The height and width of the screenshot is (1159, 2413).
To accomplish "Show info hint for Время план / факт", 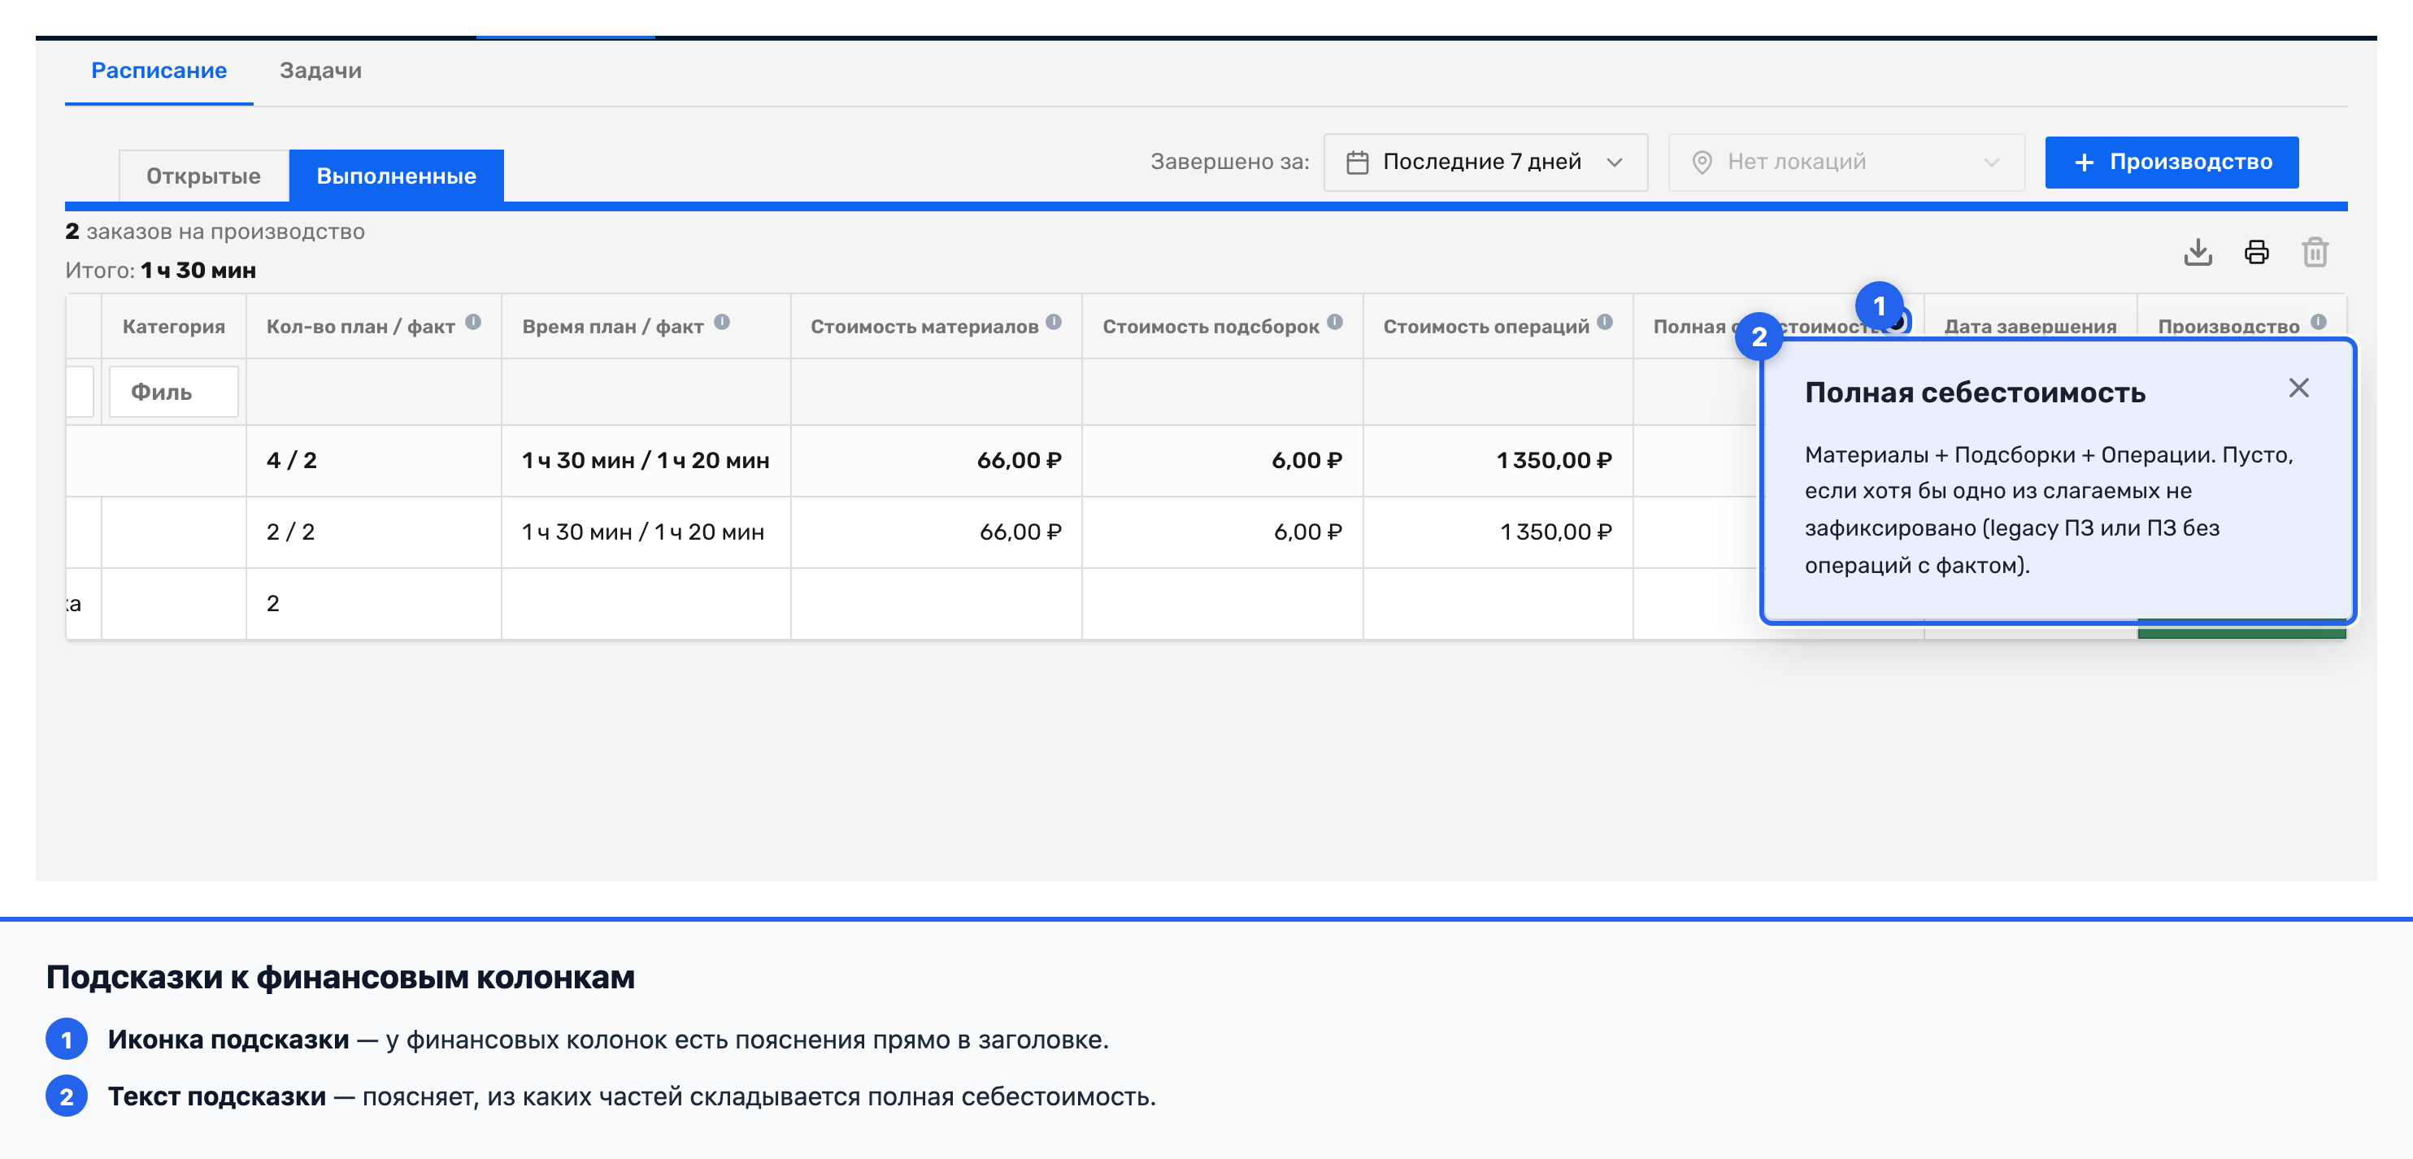I will (x=721, y=322).
